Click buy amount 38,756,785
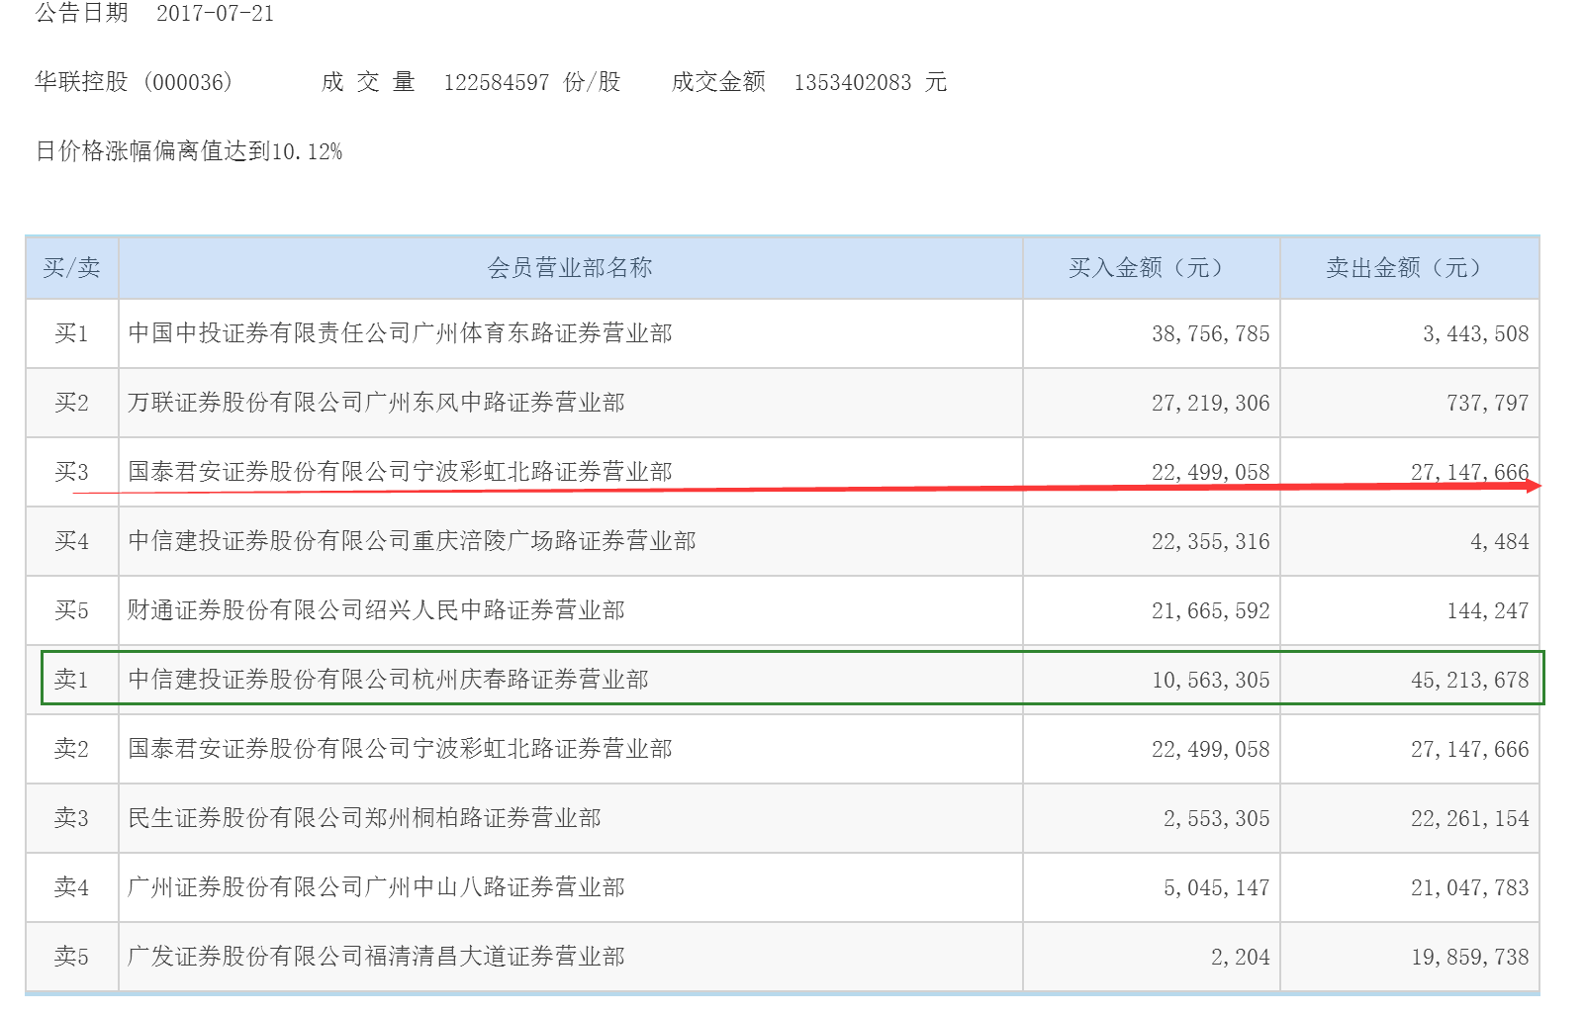Screen dimensions: 1585x1015 [x=1210, y=334]
